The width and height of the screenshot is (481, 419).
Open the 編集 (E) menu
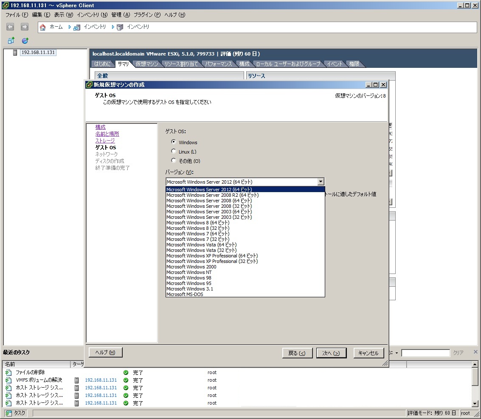point(41,15)
